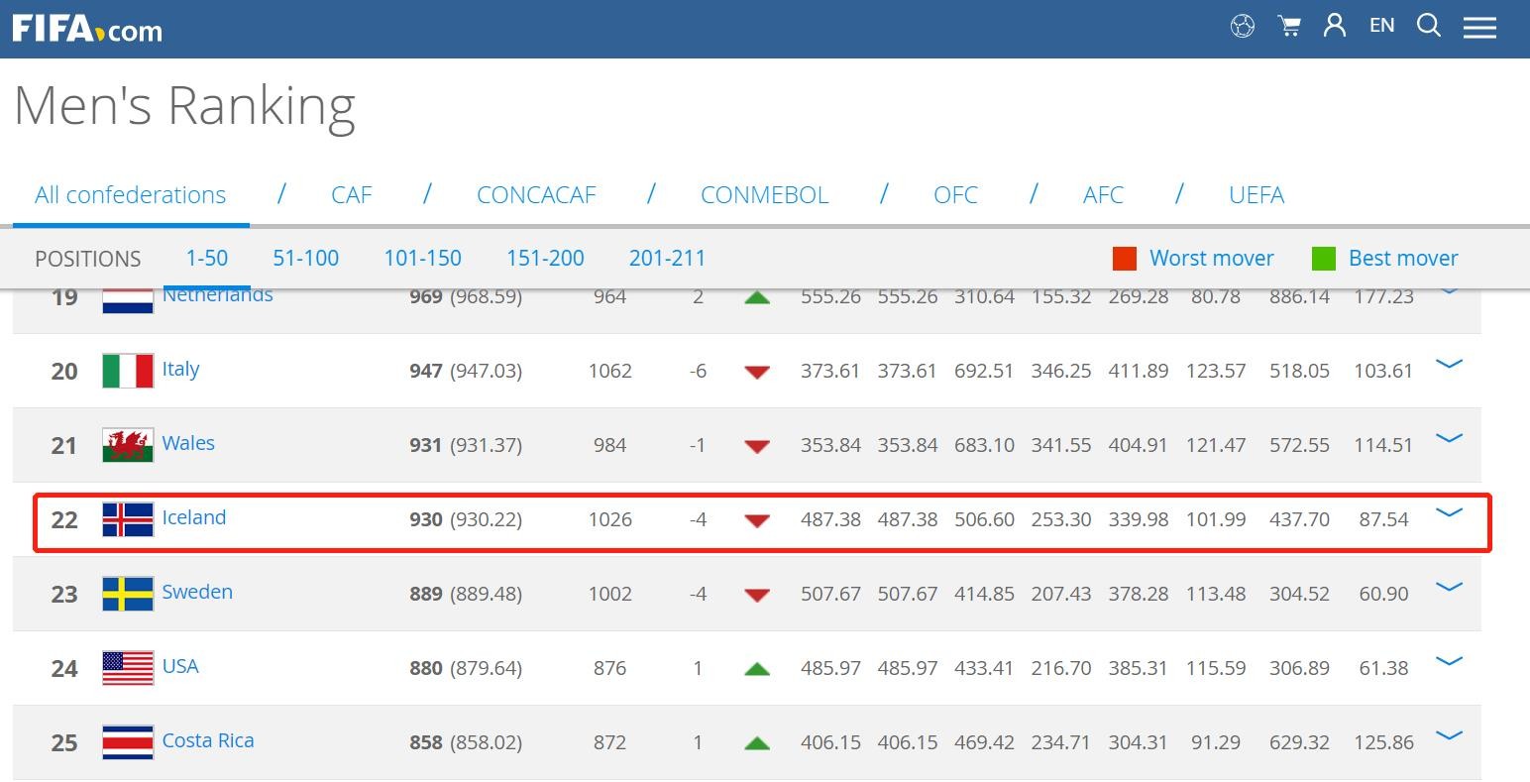Viewport: 1530px width, 782px height.
Task: Click Italy's total points 947 (947.03)
Action: coord(466,371)
